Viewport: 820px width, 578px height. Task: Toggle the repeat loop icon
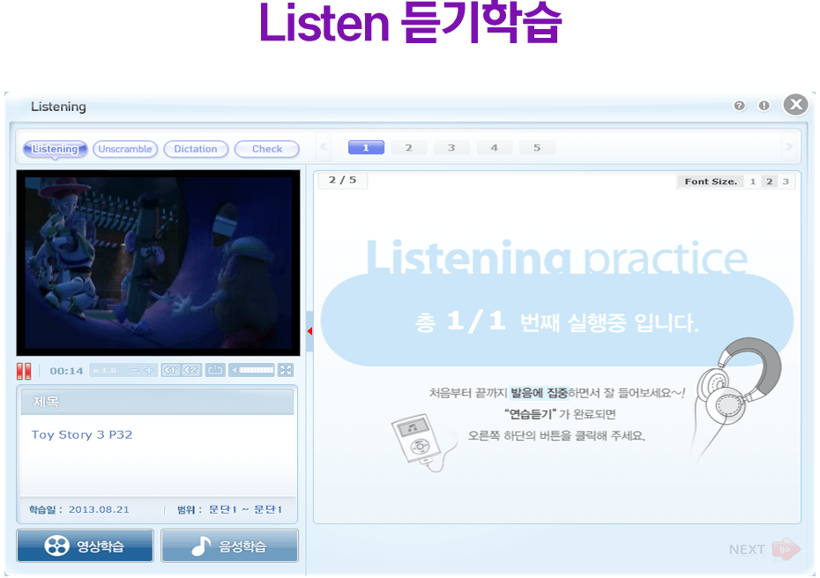(215, 371)
